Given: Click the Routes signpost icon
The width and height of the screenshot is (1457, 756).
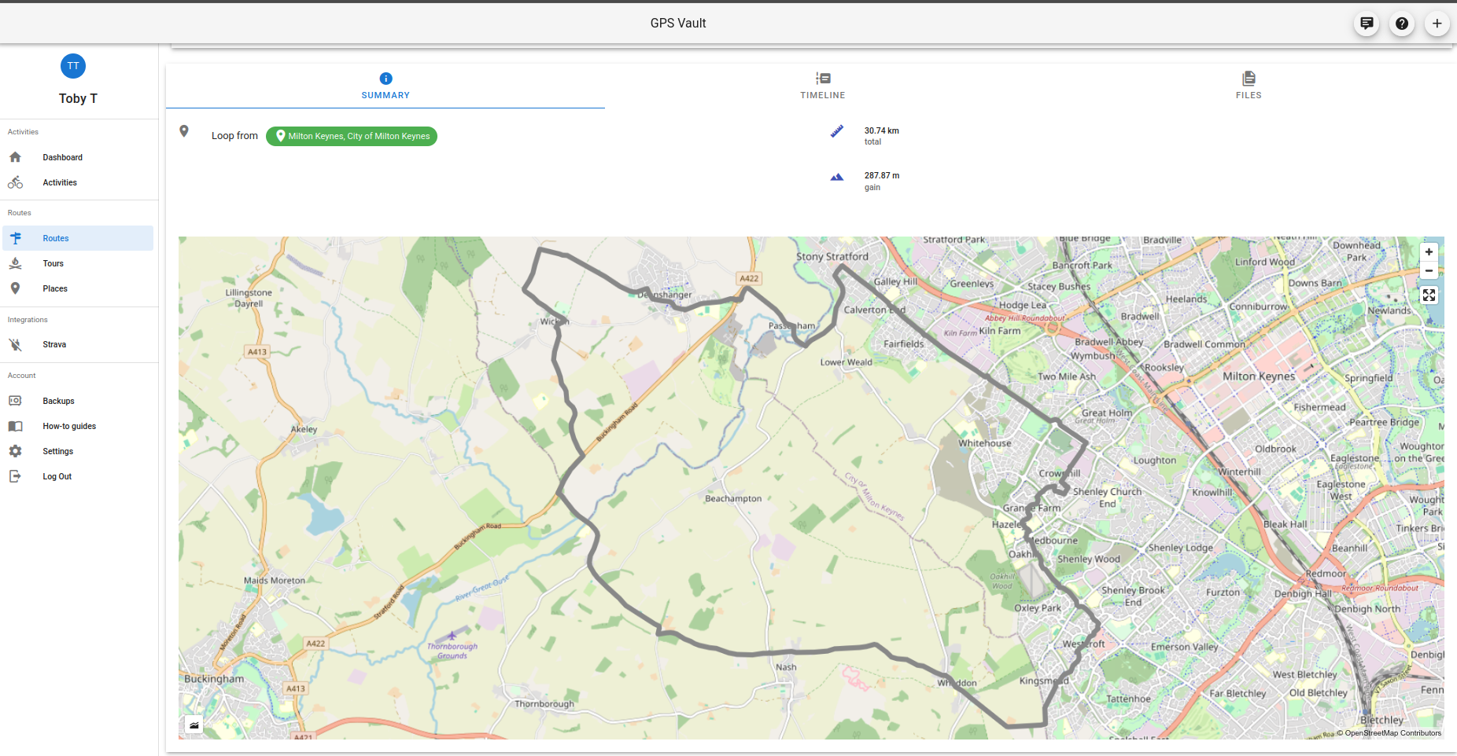Looking at the screenshot, I should click(15, 238).
